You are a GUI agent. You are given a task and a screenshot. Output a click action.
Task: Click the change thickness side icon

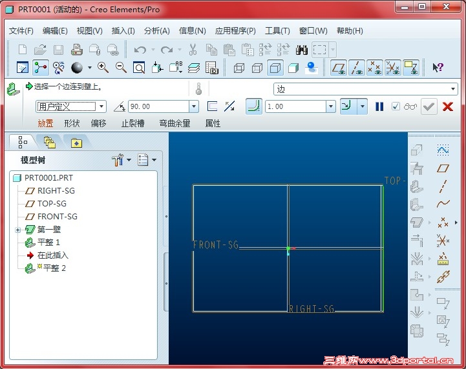(x=212, y=106)
